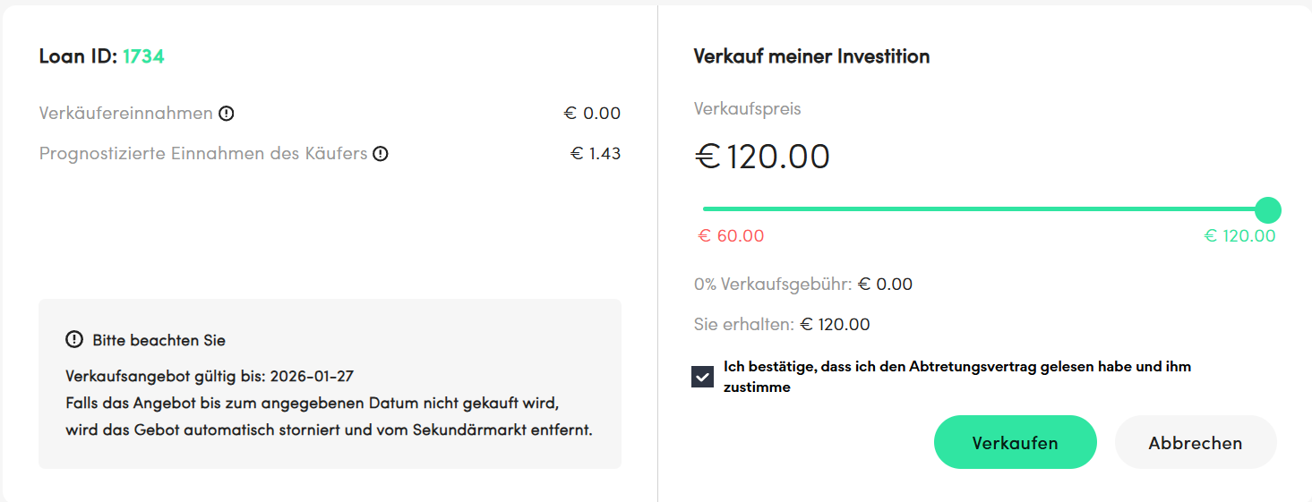The width and height of the screenshot is (1312, 502).
Task: Click the alert icon beside Bitte beachten Sie
Action: 74,340
